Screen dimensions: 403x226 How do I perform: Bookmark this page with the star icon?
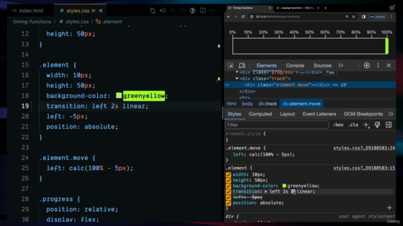tap(354, 17)
